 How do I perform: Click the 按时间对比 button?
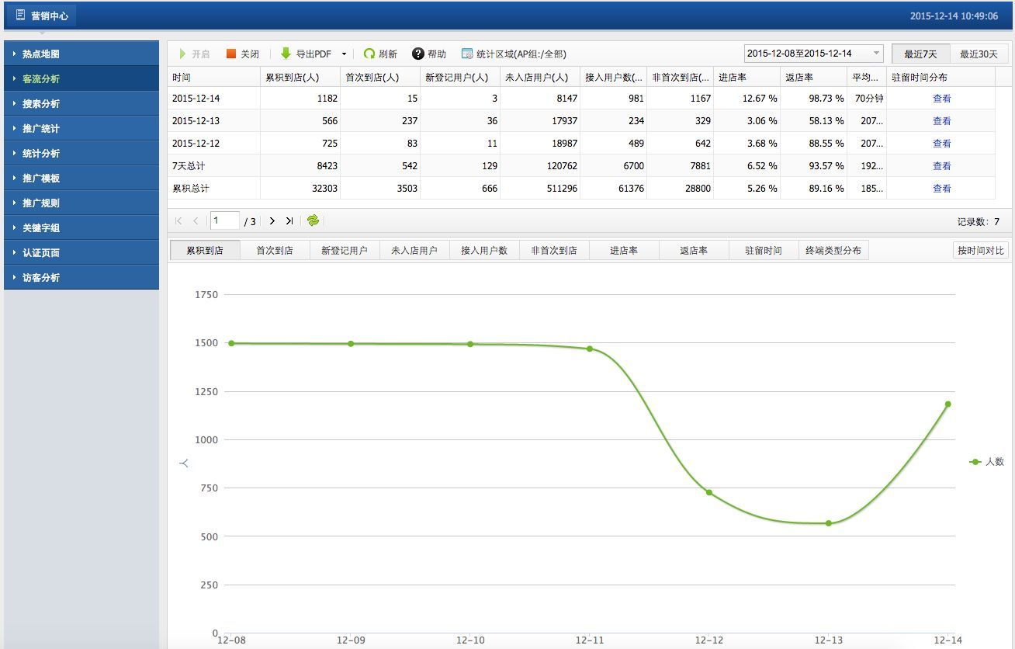(x=980, y=250)
